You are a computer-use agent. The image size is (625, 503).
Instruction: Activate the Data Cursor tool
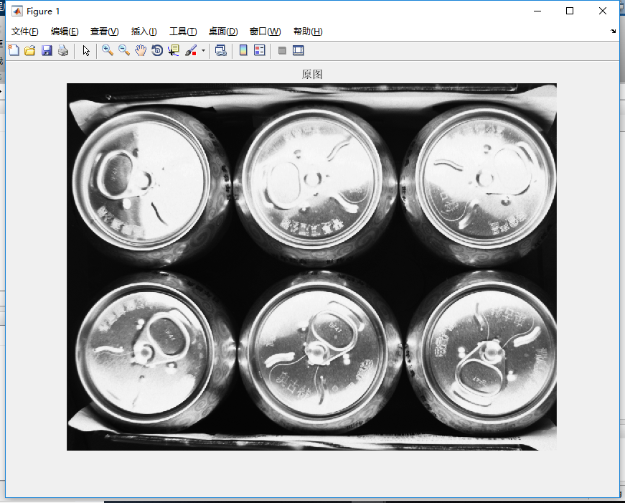tap(174, 51)
